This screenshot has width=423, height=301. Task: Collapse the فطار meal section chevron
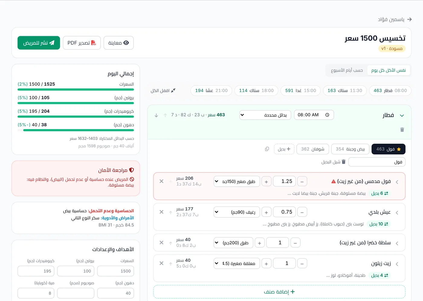[402, 116]
